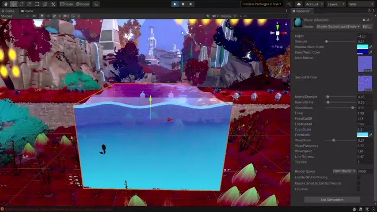Select the Scale tool
This screenshot has height=212, width=377.
pyautogui.click(x=29, y=4)
